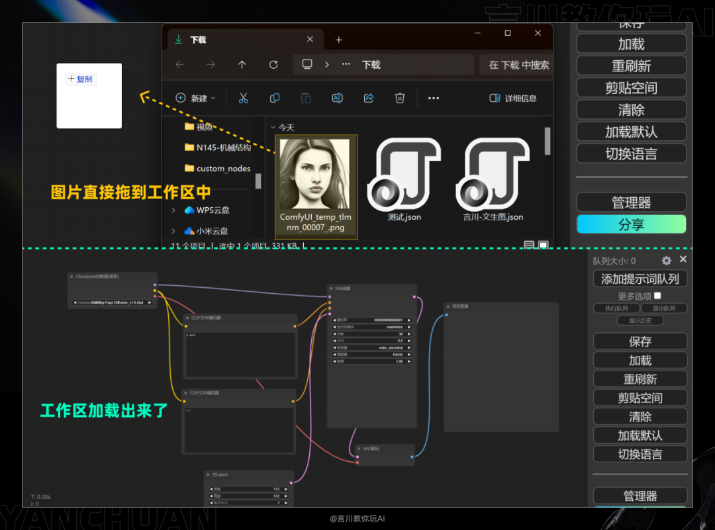Screen dimensions: 715x530
Task: Increase the 步数 value with its right arrow
Action: click(409, 334)
